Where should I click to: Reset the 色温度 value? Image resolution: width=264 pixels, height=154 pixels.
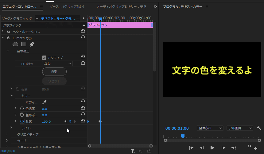pos(83,108)
